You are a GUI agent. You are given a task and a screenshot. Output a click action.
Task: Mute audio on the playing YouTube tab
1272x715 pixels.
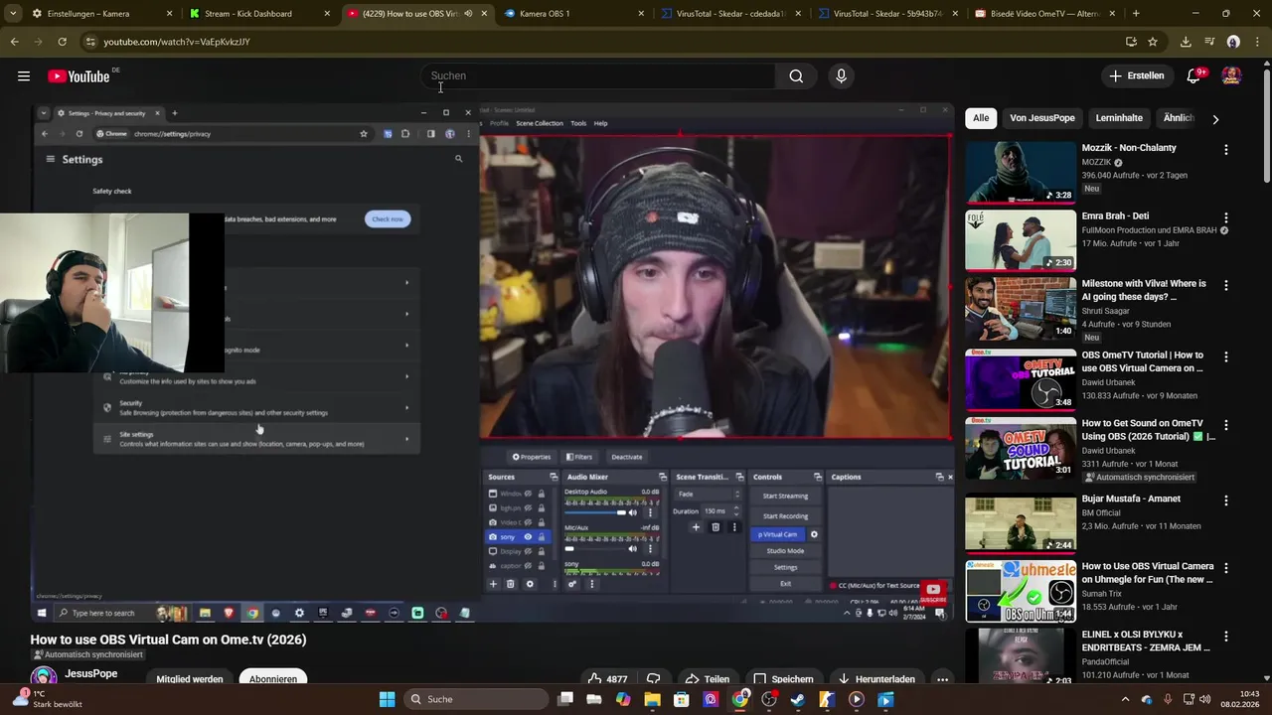[x=468, y=14]
